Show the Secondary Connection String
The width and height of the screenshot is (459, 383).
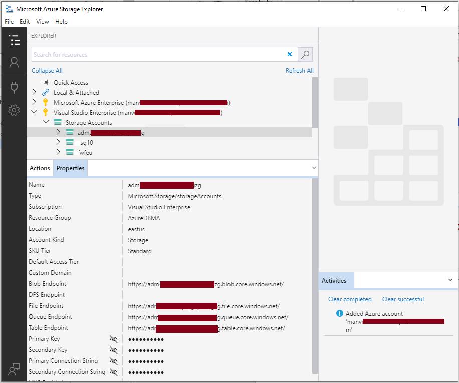(114, 372)
